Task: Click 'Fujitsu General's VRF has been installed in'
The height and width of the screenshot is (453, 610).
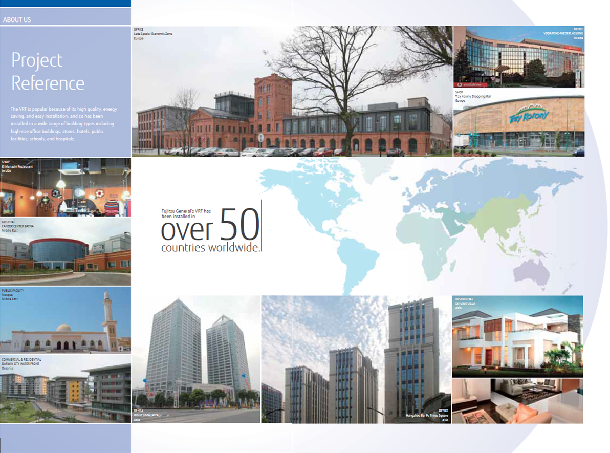Action: 186,213
